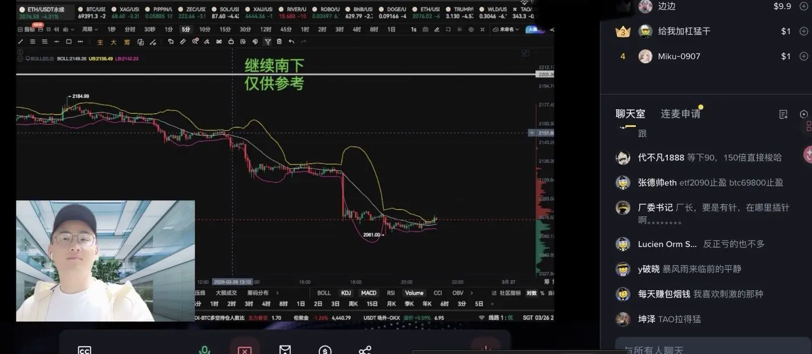The width and height of the screenshot is (812, 354).
Task: Enable the OBV indicator
Action: (x=458, y=293)
